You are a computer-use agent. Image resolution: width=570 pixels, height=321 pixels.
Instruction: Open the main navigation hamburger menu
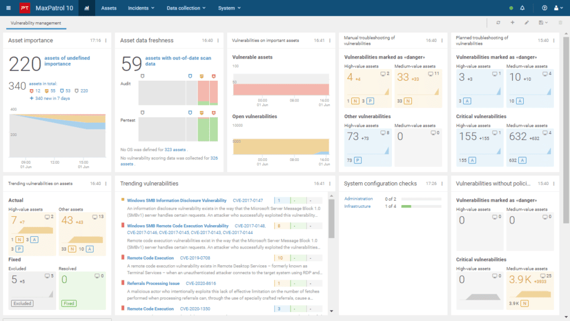click(x=8, y=8)
